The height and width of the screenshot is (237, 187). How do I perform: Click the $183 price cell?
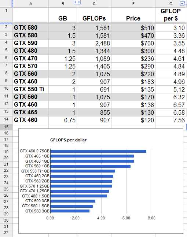click(x=133, y=82)
